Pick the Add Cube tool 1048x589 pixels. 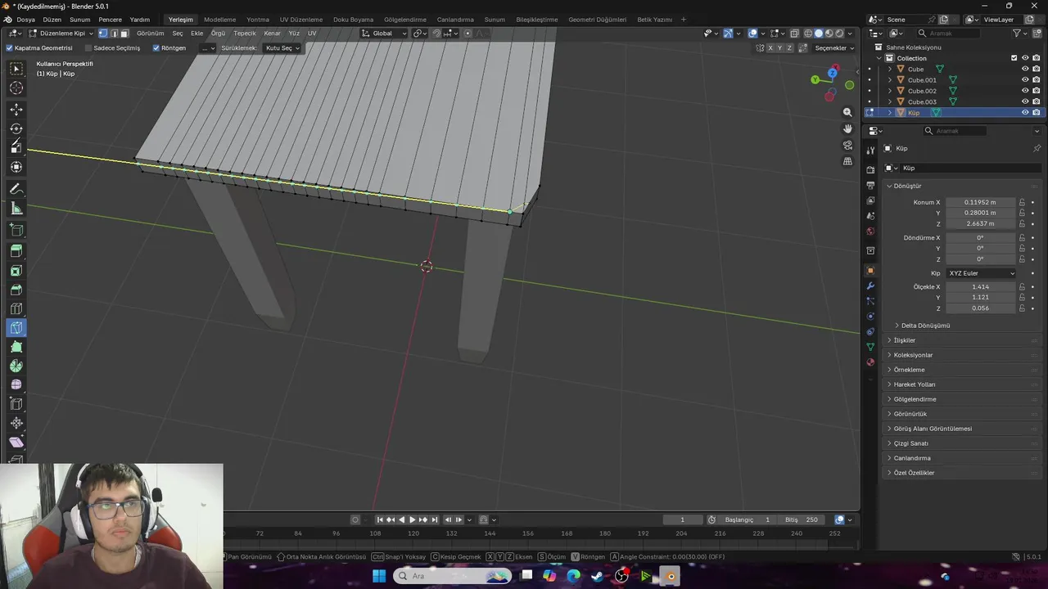[16, 230]
